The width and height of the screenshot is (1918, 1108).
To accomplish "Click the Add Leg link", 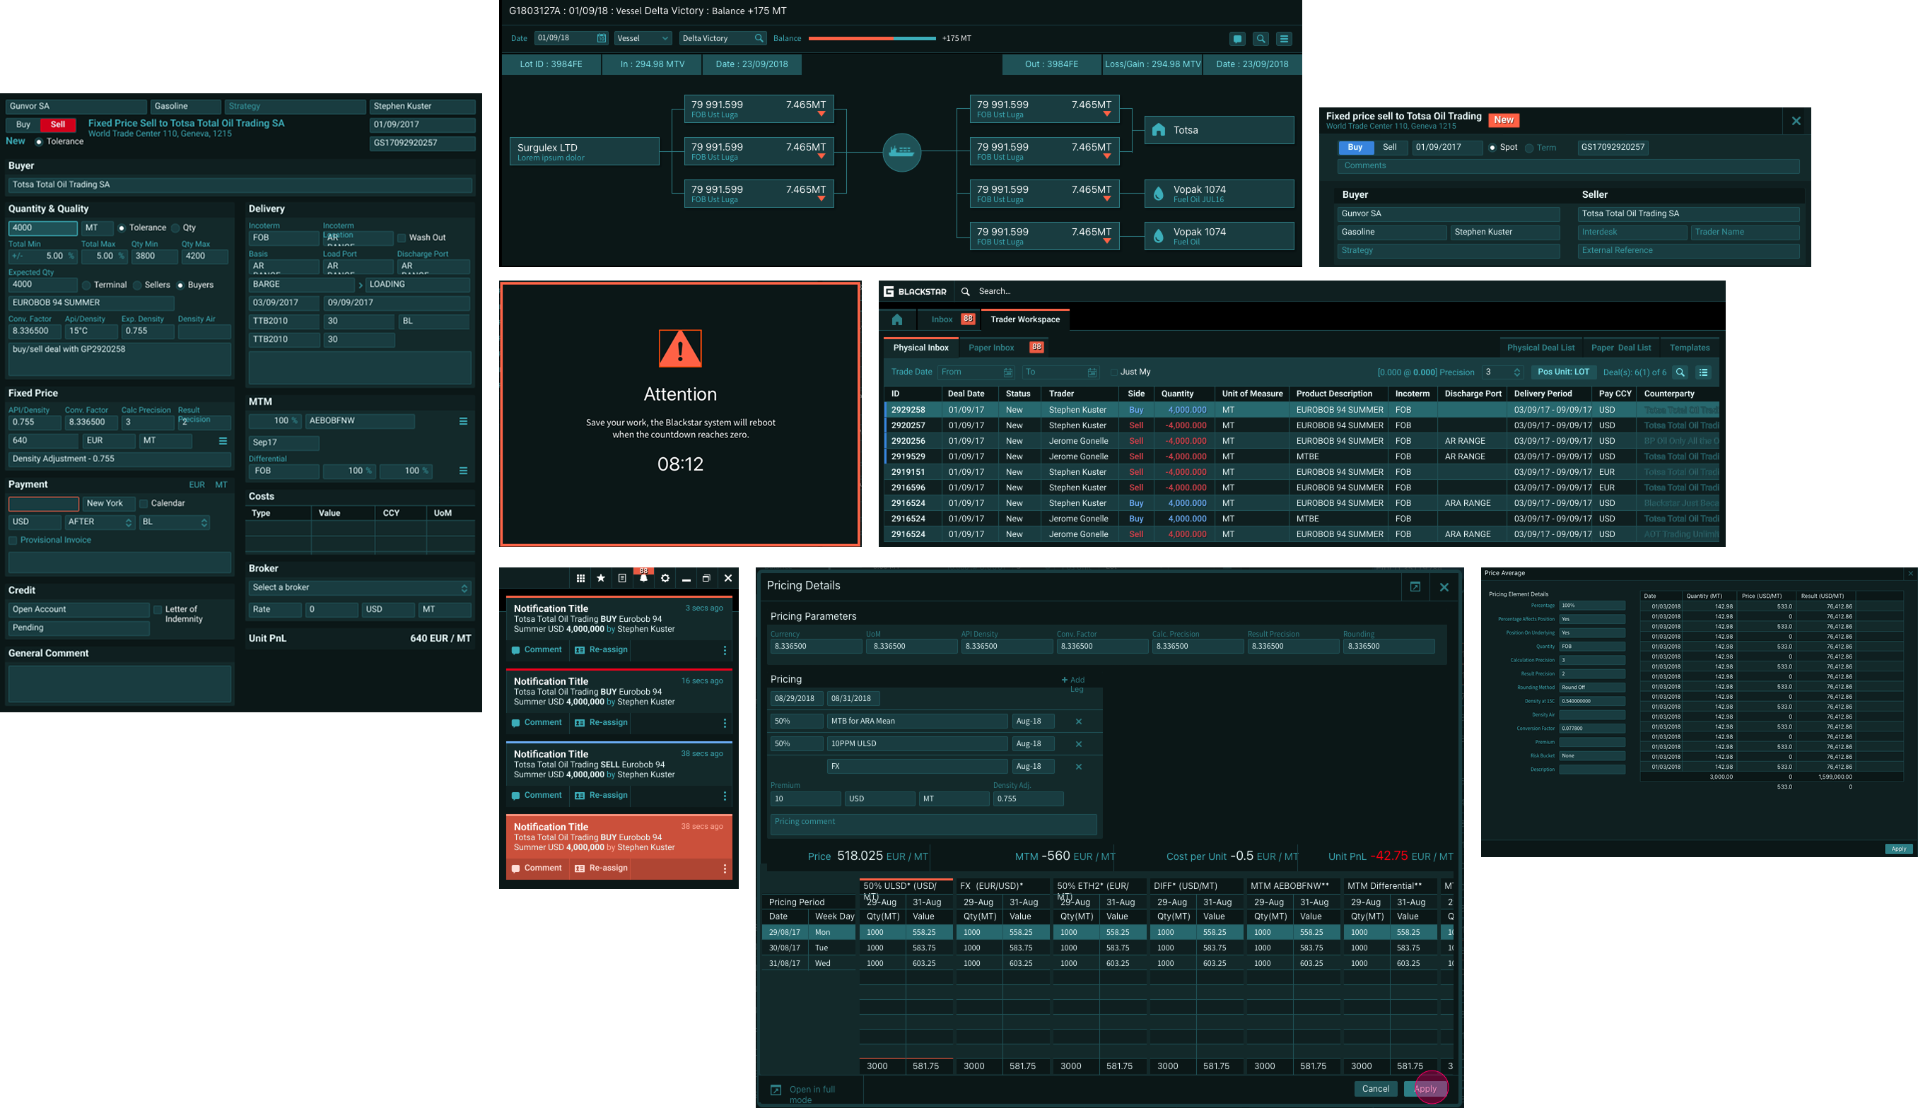I will (x=1072, y=684).
